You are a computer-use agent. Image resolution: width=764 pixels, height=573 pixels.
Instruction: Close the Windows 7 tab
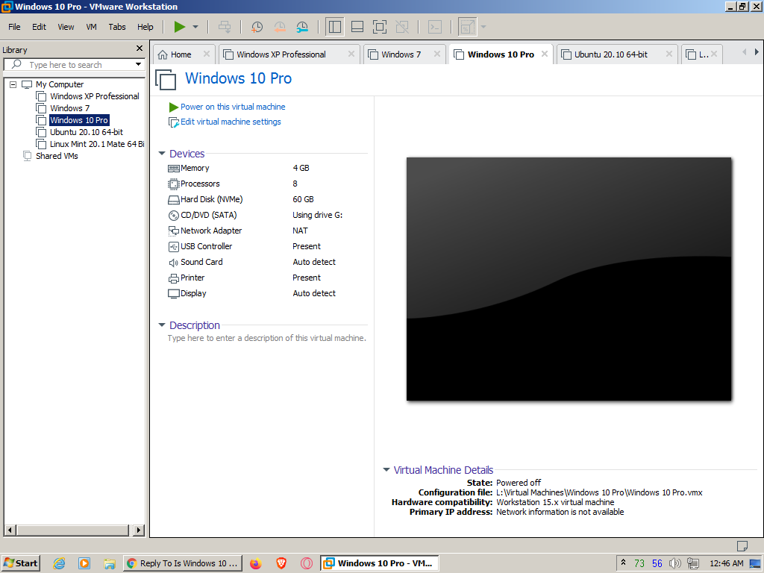437,54
